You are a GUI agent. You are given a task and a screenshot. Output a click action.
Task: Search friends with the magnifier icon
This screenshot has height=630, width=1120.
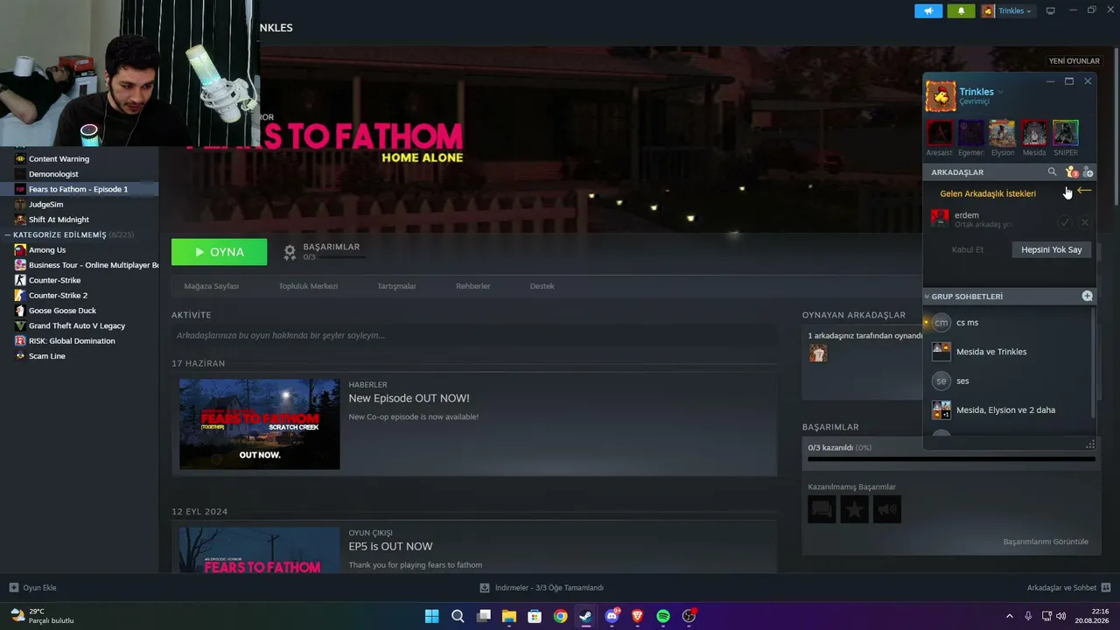1052,172
